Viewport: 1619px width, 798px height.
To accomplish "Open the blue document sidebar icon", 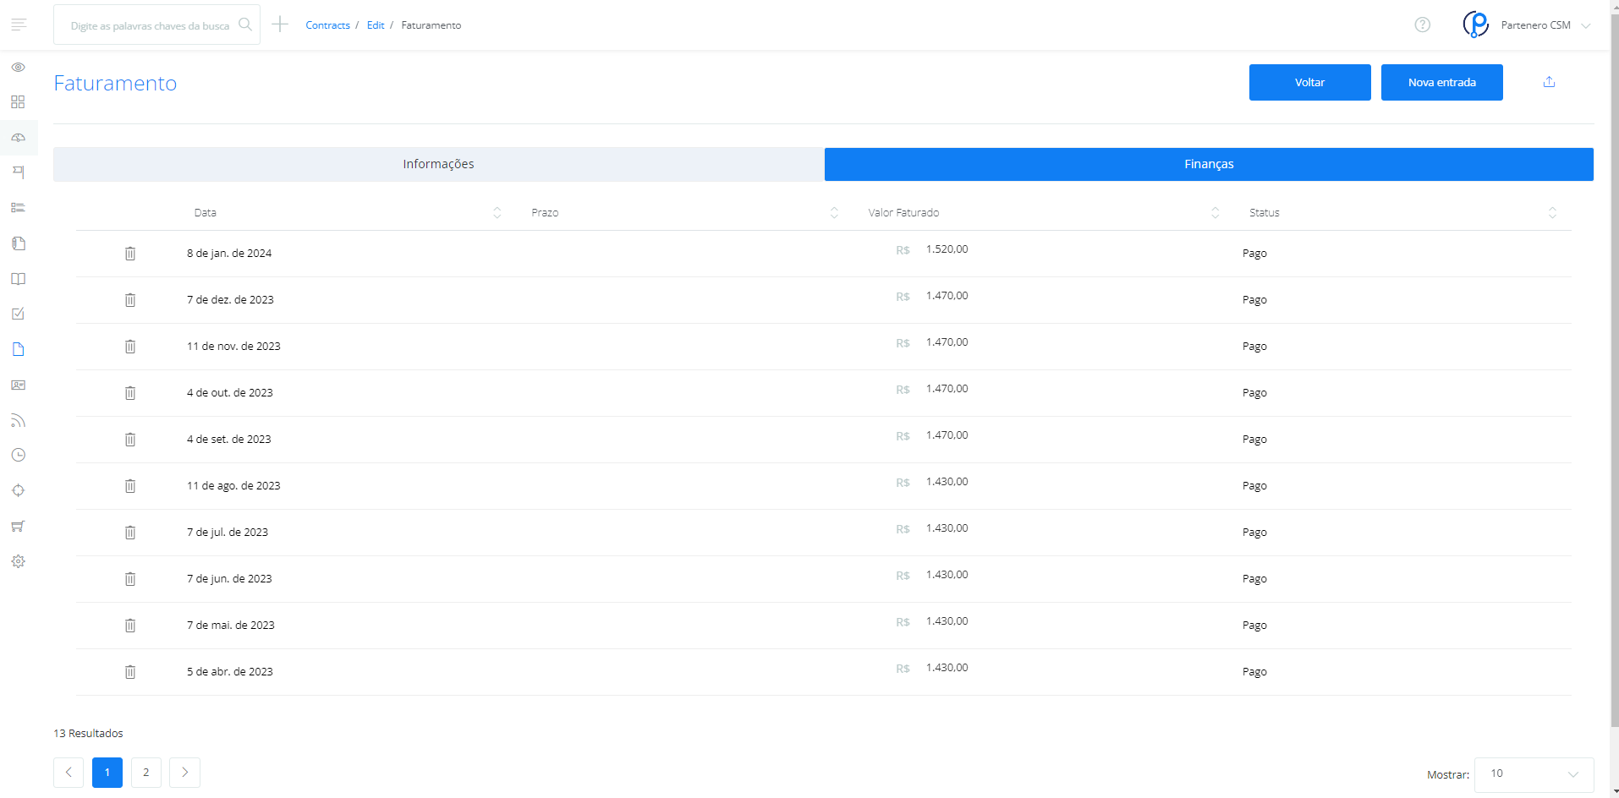I will click(18, 349).
